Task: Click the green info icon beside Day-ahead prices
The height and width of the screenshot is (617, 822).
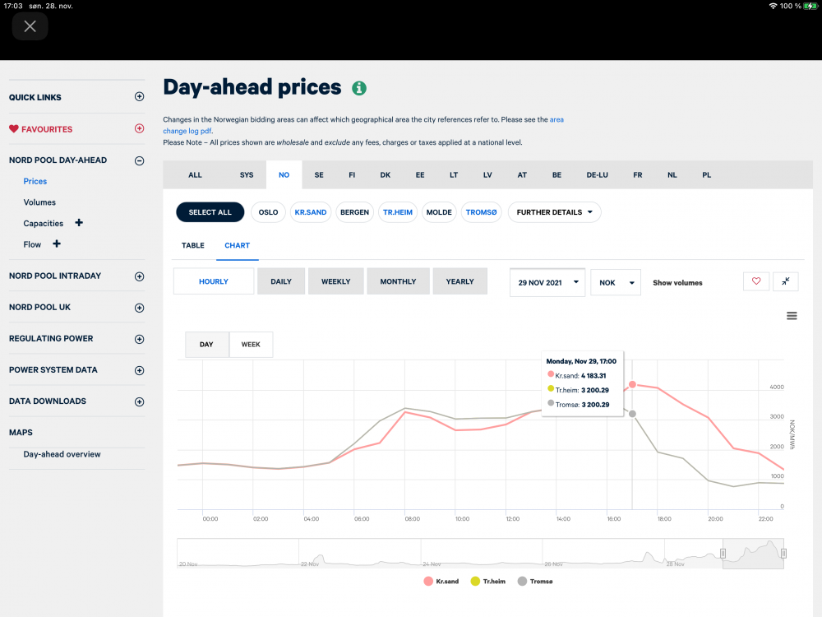Action: 359,88
